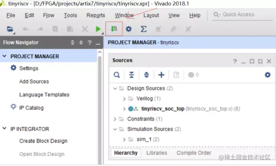This screenshot has width=276, height=166.
Task: Select tinyriscv_soc_top source entry
Action: tap(163, 109)
